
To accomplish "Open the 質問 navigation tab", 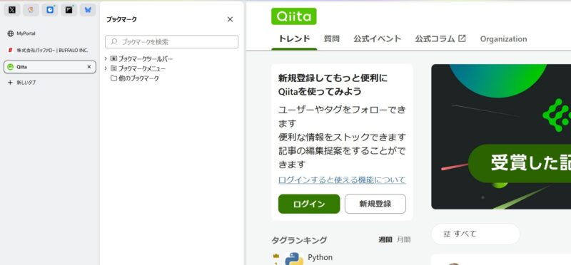I will coord(331,39).
